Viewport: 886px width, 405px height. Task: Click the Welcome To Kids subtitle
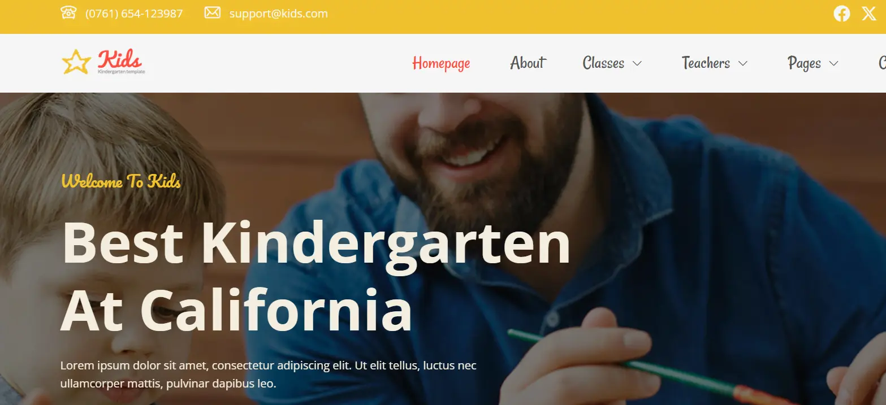coord(121,181)
